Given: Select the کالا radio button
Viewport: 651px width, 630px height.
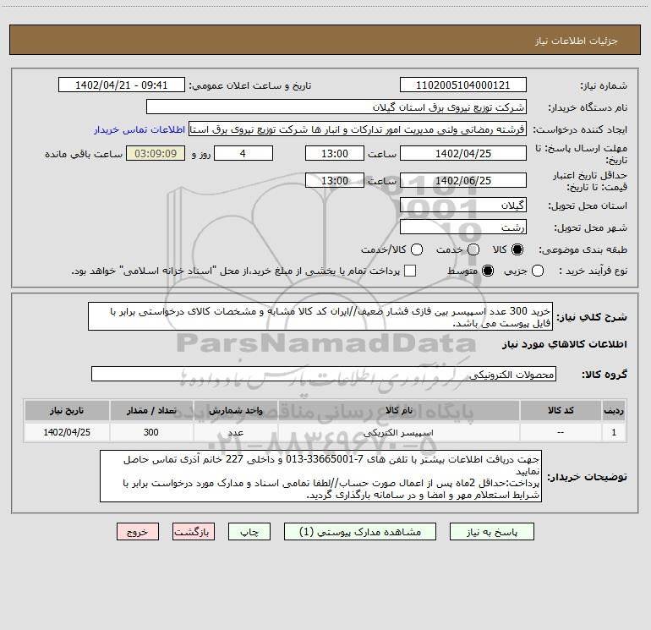Looking at the screenshot, I should pos(517,249).
